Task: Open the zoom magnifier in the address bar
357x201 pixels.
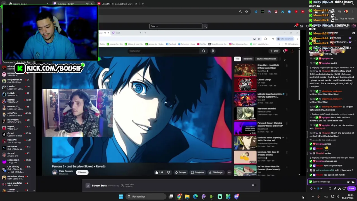Action: 240,12
